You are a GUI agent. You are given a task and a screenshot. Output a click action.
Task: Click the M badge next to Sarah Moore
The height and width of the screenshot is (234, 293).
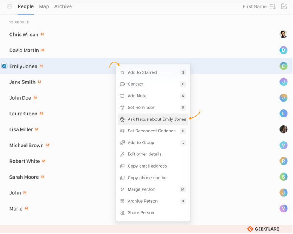[43, 177]
